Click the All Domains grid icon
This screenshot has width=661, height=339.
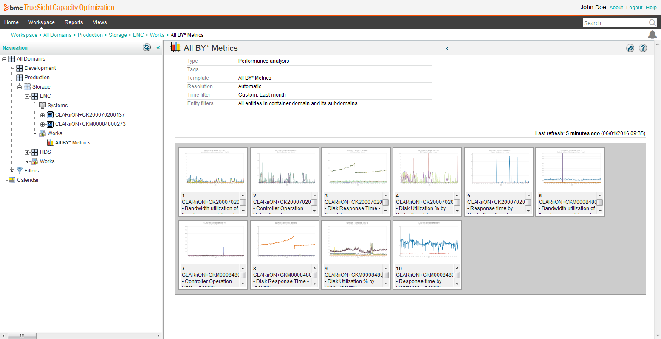12,59
